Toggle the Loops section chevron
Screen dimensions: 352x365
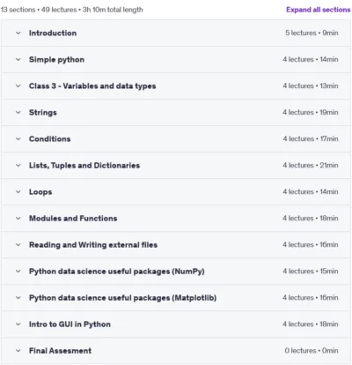point(18,191)
